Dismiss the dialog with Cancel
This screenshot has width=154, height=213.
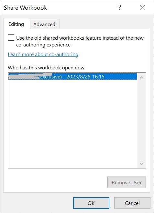point(132,203)
